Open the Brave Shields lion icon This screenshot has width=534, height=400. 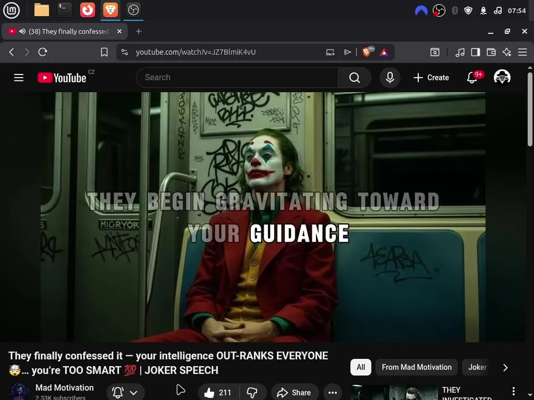click(x=368, y=52)
